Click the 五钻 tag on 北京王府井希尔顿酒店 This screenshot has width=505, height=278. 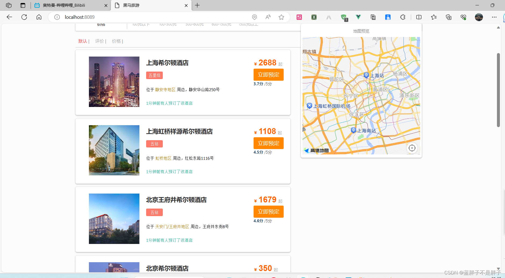pos(154,212)
